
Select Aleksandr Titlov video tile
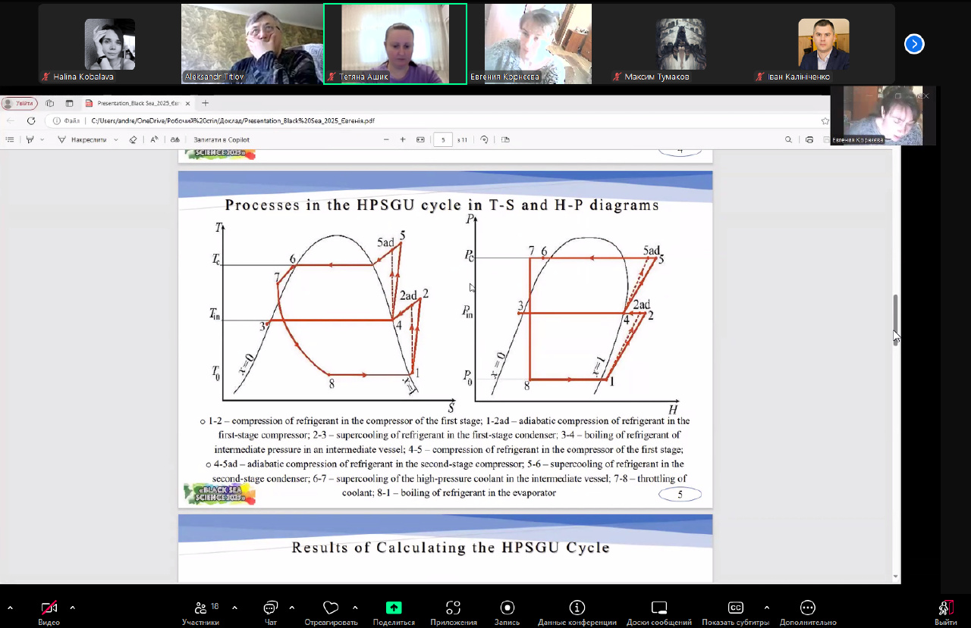tap(253, 44)
